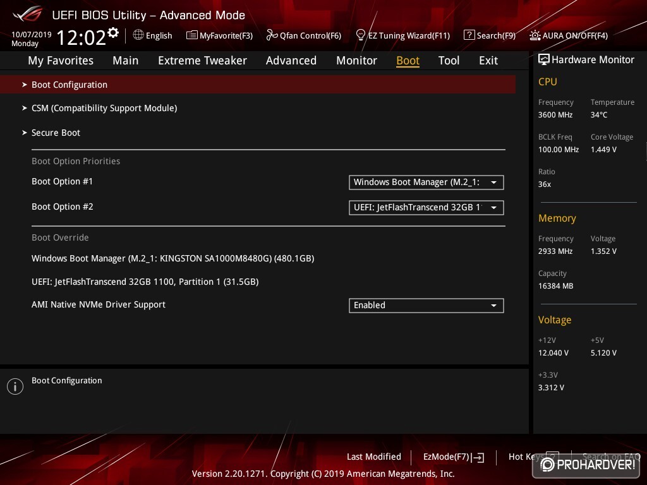Go to Extreme Tweaker tab
The width and height of the screenshot is (647, 485).
pyautogui.click(x=202, y=60)
